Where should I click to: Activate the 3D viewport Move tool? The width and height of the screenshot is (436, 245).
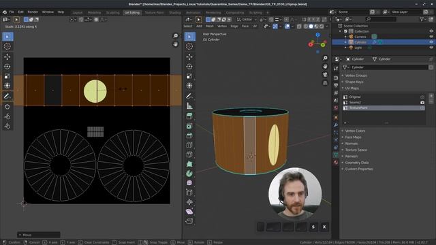pos(189,57)
